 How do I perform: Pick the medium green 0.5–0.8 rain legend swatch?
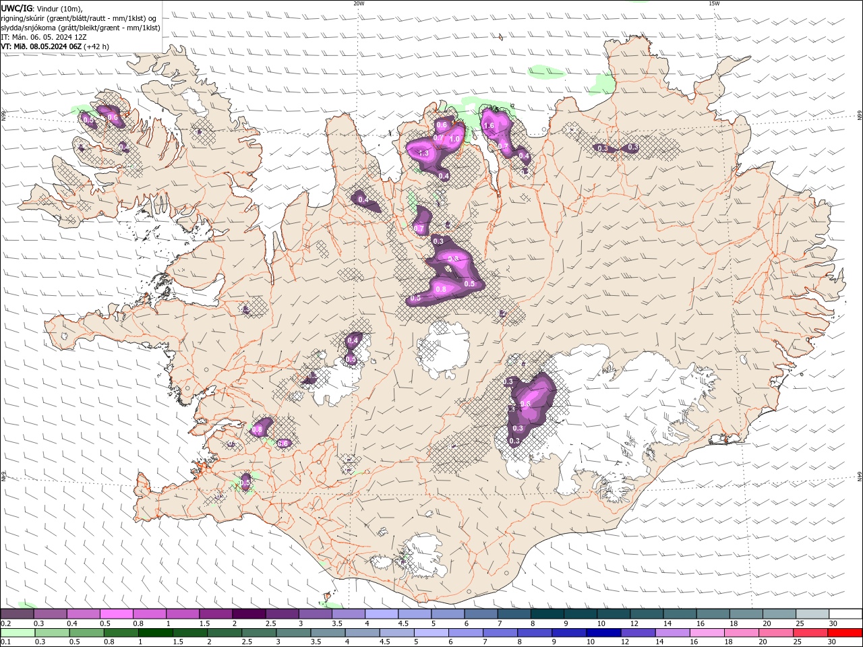click(x=87, y=633)
